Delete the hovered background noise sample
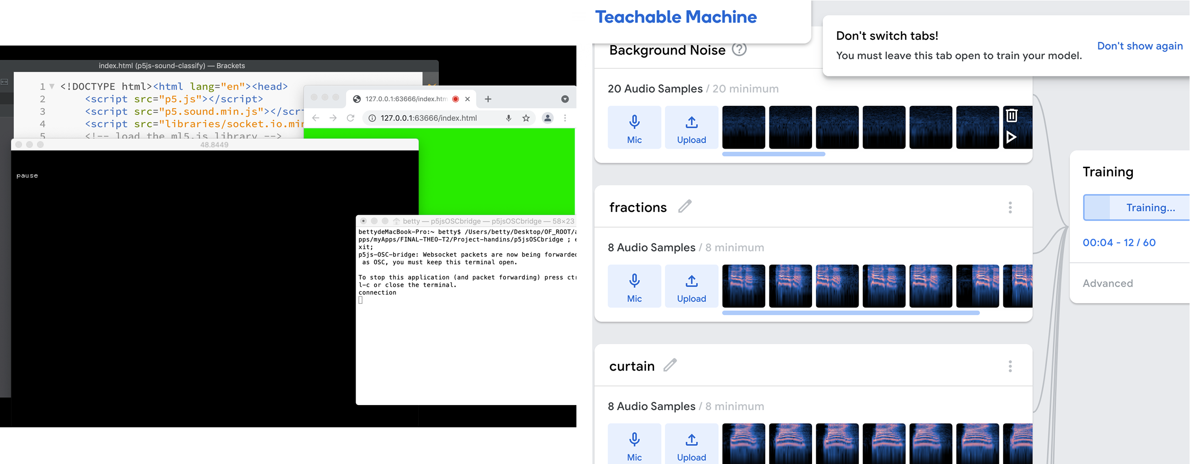 pos(1011,115)
